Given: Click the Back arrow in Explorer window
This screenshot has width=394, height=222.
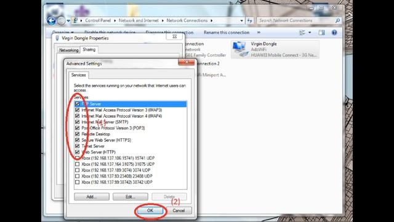Looking at the screenshot, I should pyautogui.click(x=51, y=20).
